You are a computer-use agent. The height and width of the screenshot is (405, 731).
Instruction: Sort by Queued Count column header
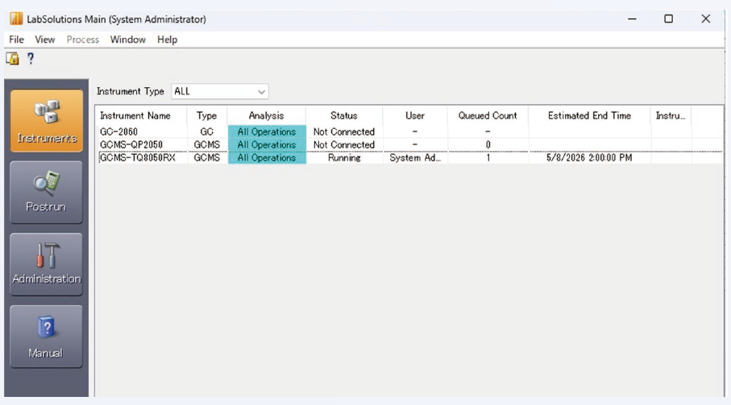[x=488, y=115]
